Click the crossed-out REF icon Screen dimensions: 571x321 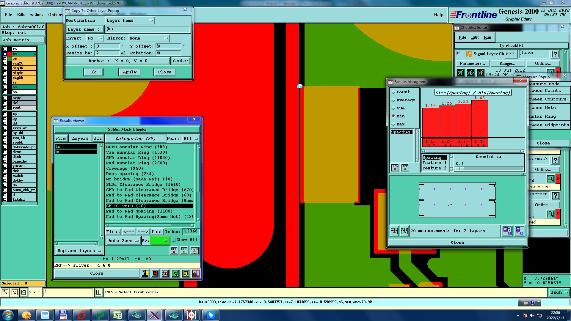165,273
